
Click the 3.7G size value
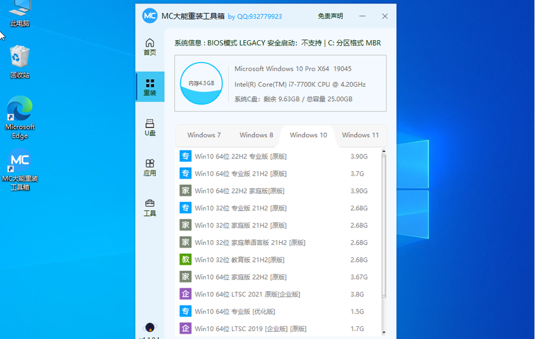pyautogui.click(x=357, y=174)
